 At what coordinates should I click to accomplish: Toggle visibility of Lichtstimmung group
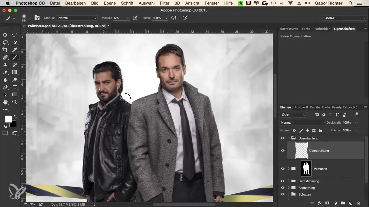(283, 181)
